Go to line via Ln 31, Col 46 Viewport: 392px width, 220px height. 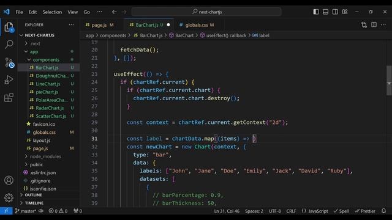coord(227,211)
